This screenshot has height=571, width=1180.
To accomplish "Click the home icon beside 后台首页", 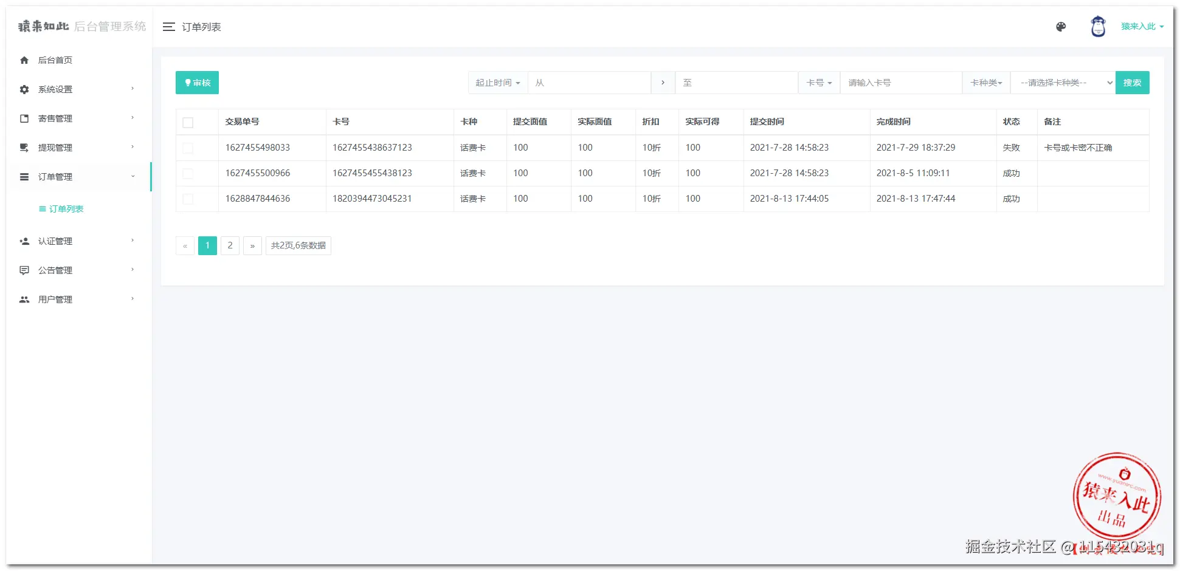I will click(24, 60).
